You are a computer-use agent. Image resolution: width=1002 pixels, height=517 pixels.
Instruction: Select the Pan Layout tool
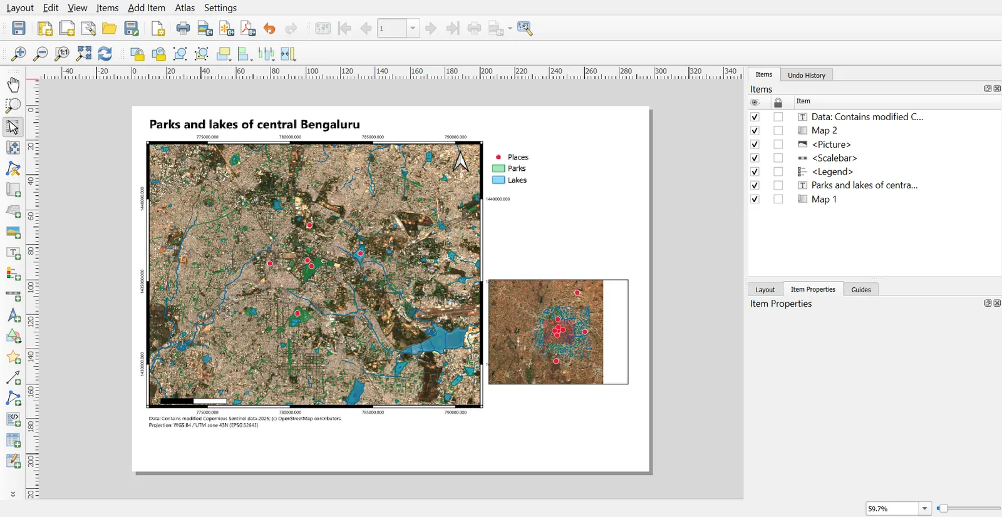click(x=13, y=84)
